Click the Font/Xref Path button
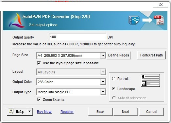This screenshot has height=123, width=171. click(151, 55)
